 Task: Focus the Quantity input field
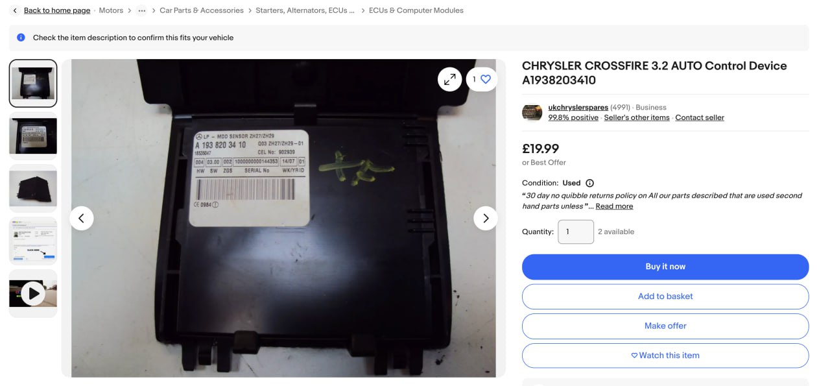tap(576, 232)
